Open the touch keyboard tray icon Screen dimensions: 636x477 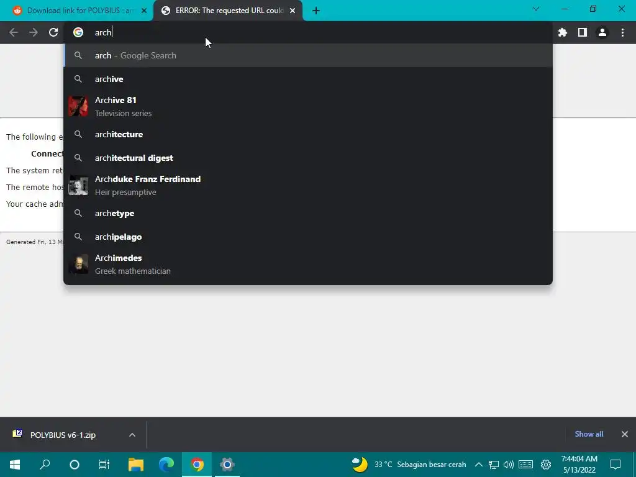click(525, 465)
